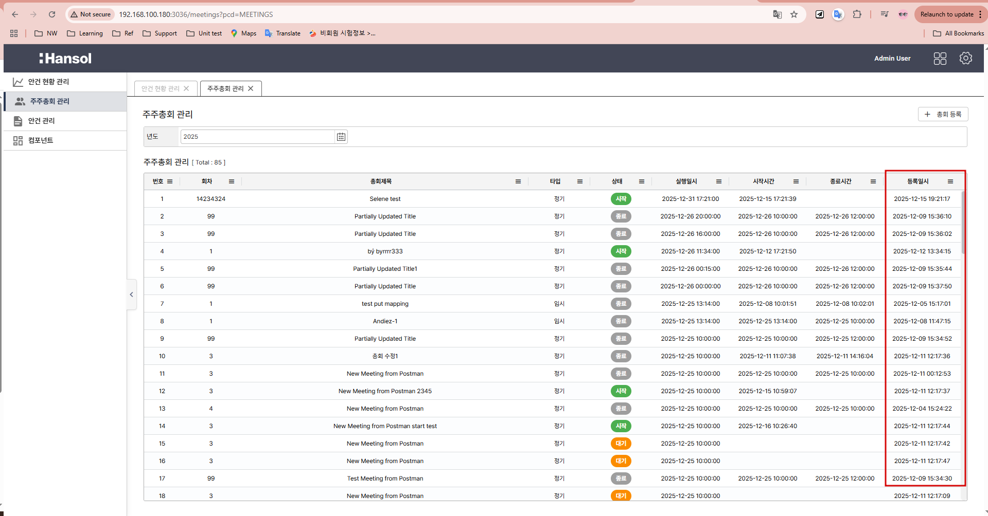
Task: Reload the browser page
Action: pos(52,14)
